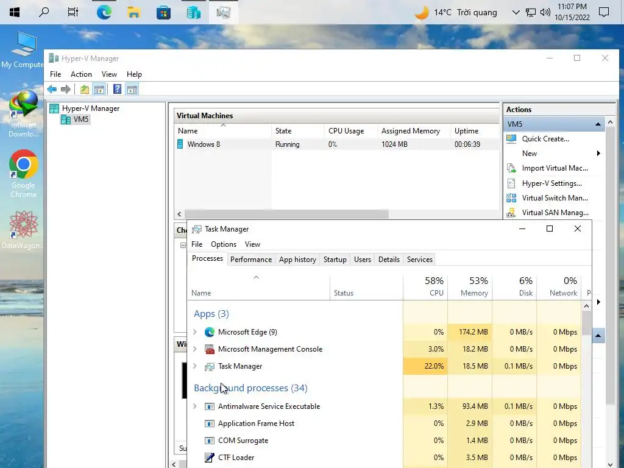624x468 pixels.
Task: Open taskbar Search magnifier
Action: tap(44, 12)
